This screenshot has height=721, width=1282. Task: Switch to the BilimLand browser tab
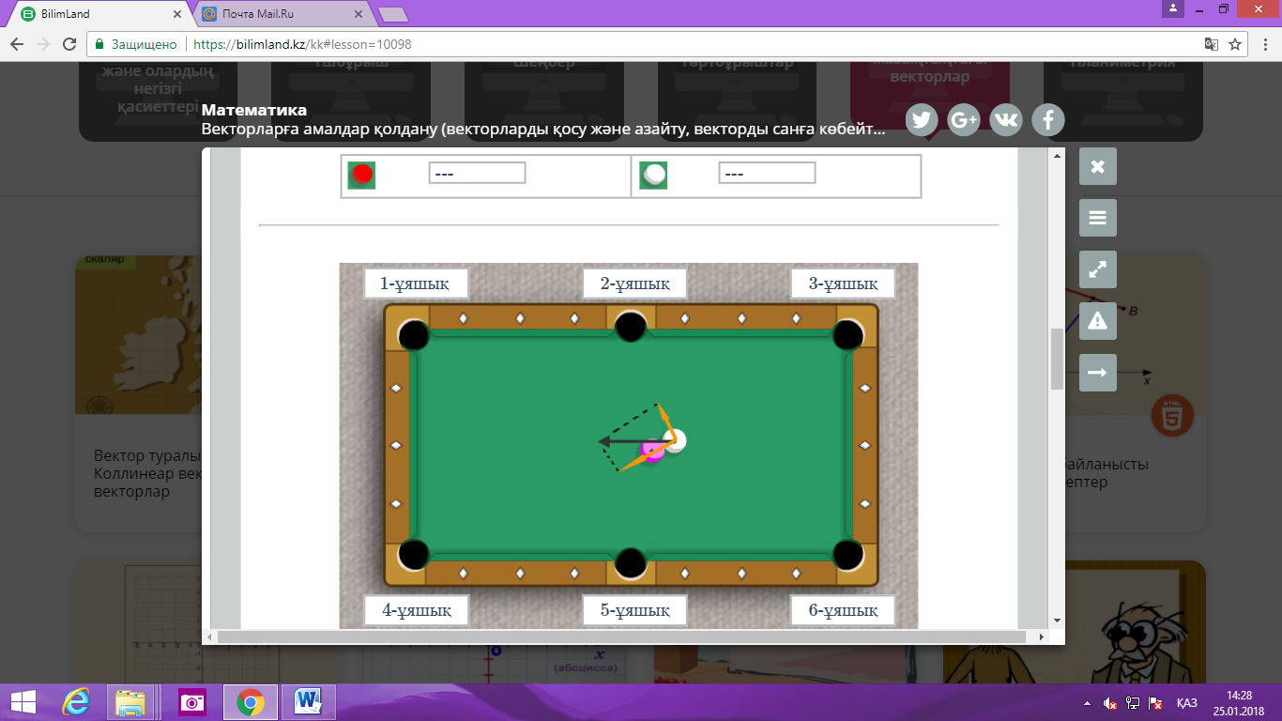click(98, 14)
